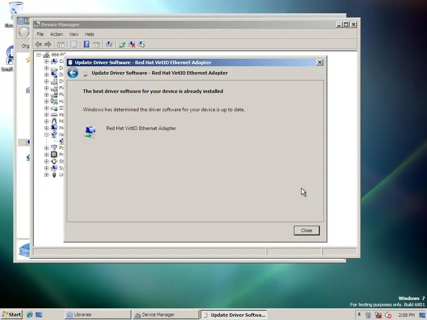Expand the Processors node

coord(46,155)
